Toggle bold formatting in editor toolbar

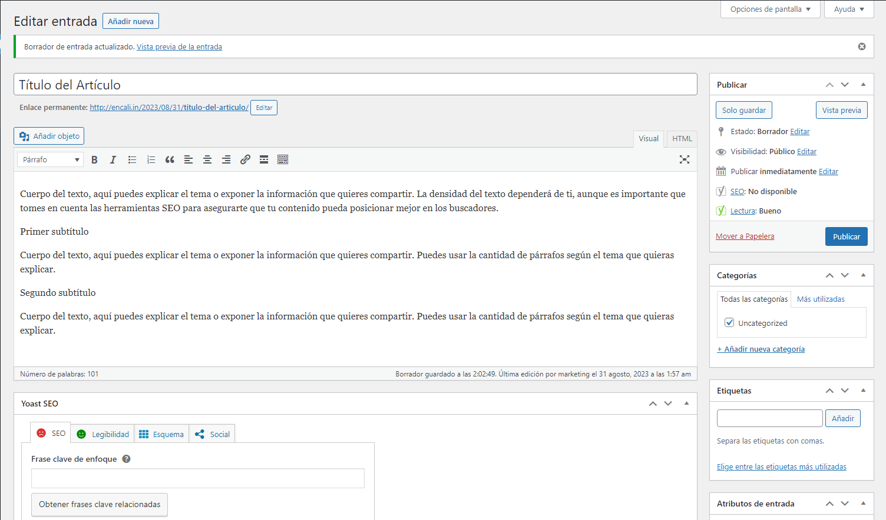pyautogui.click(x=94, y=159)
